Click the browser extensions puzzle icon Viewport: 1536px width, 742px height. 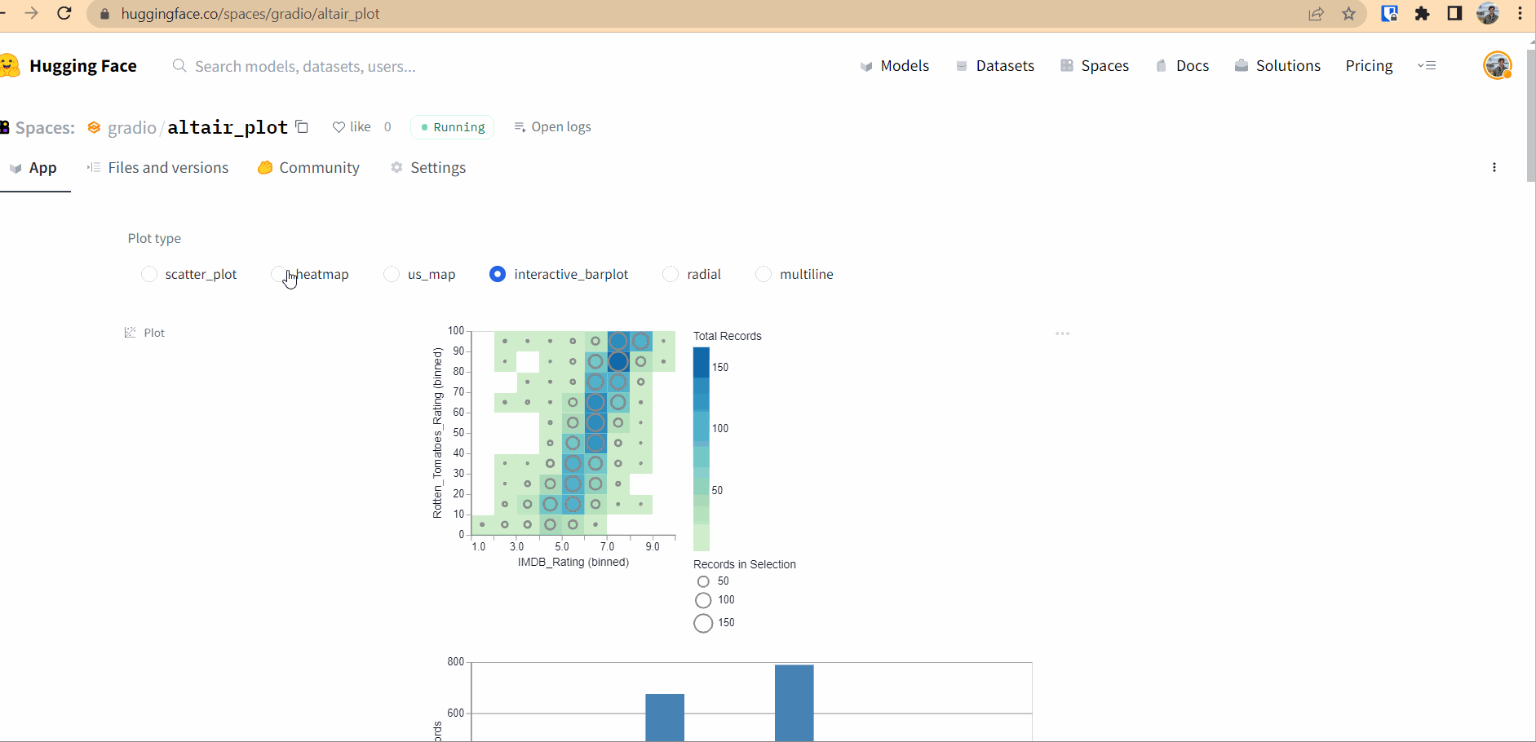(1423, 13)
